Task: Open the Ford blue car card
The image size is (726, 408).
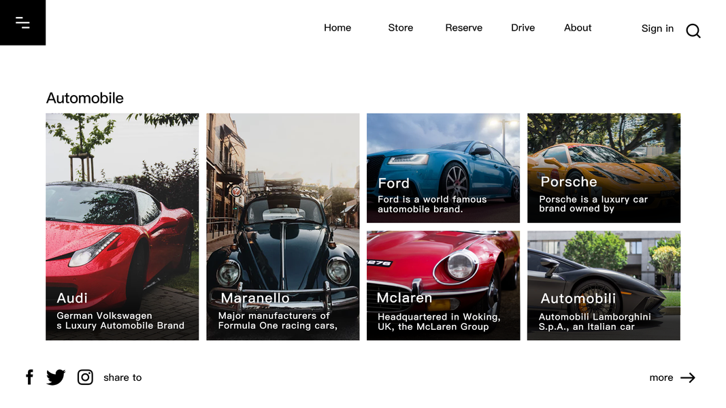Action: point(443,168)
